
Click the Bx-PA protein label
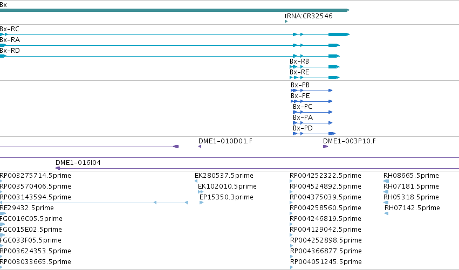point(303,117)
